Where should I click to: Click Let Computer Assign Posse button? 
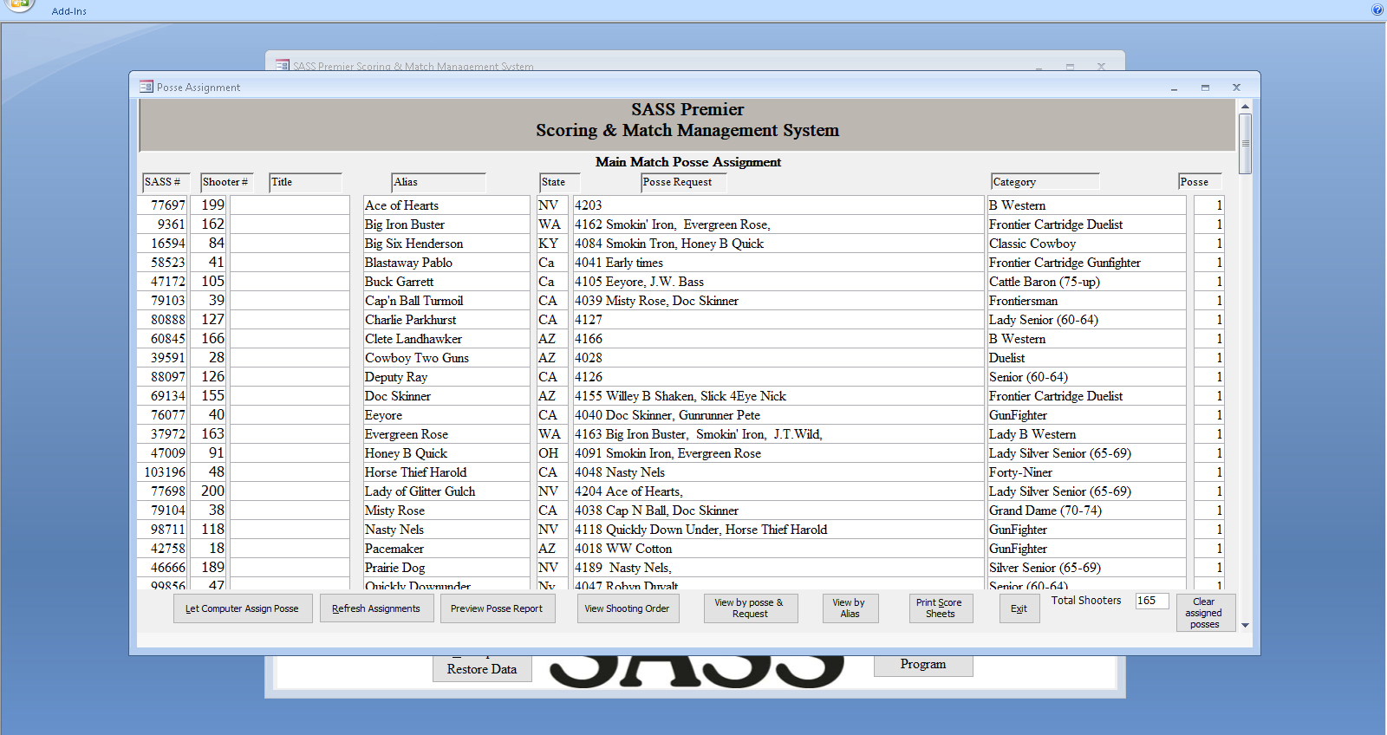pyautogui.click(x=242, y=608)
